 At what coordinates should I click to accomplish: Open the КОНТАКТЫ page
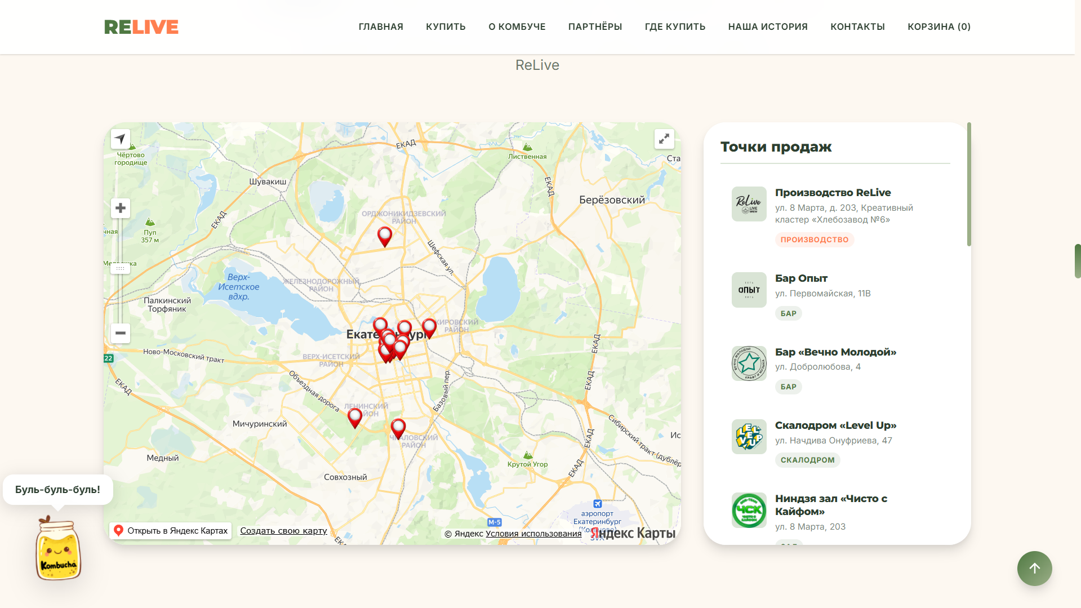(857, 27)
